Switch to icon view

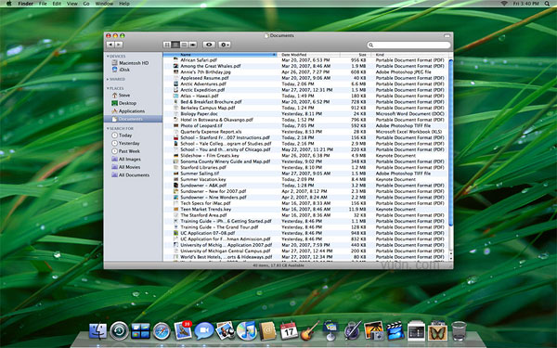pyautogui.click(x=167, y=45)
